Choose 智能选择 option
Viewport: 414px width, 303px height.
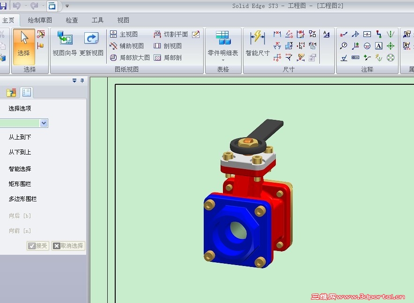click(x=20, y=169)
